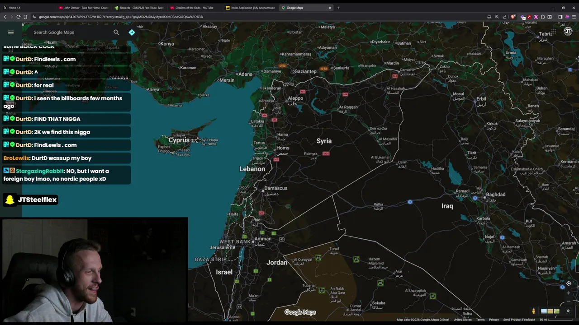This screenshot has width=579, height=325.
Task: Reload the page with the refresh icon
Action: coord(19,17)
